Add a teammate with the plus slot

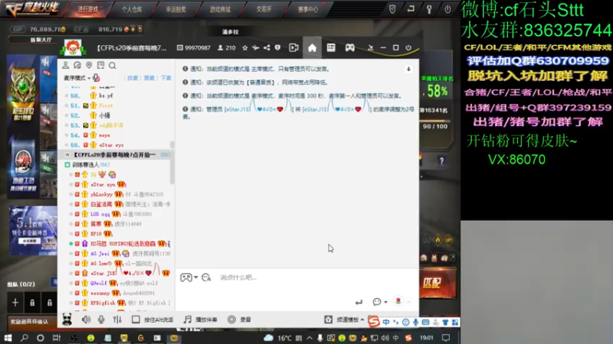[x=15, y=302]
